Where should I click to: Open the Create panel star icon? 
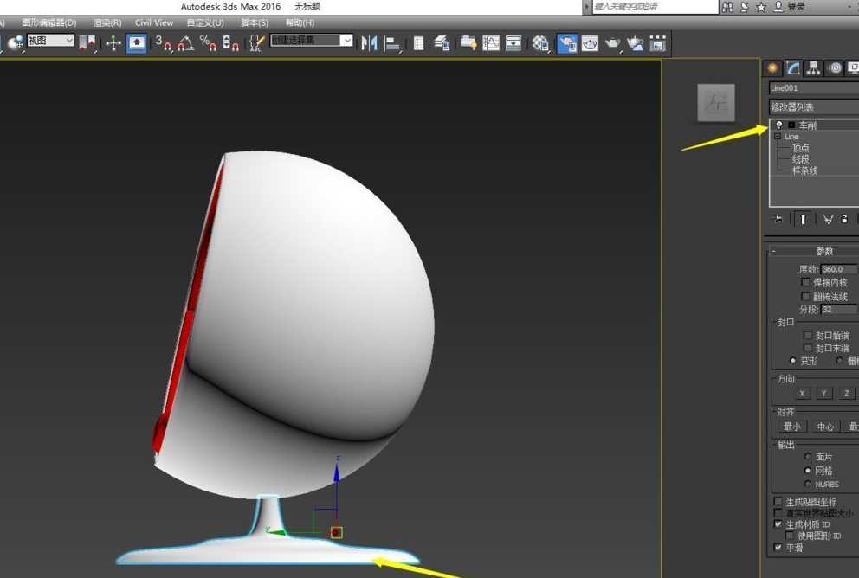tap(772, 68)
